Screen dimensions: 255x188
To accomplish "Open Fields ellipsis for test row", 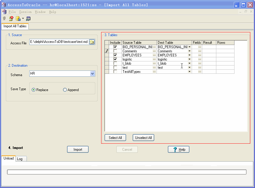I will 200,67.
